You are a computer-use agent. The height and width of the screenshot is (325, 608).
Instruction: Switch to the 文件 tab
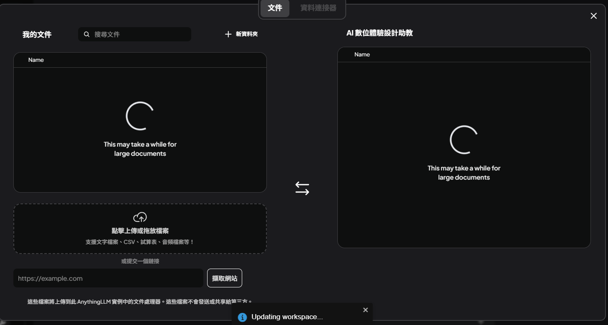point(275,8)
